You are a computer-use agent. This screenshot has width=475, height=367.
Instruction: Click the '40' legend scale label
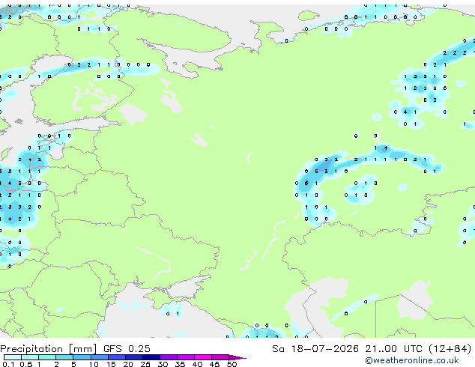[x=197, y=364]
